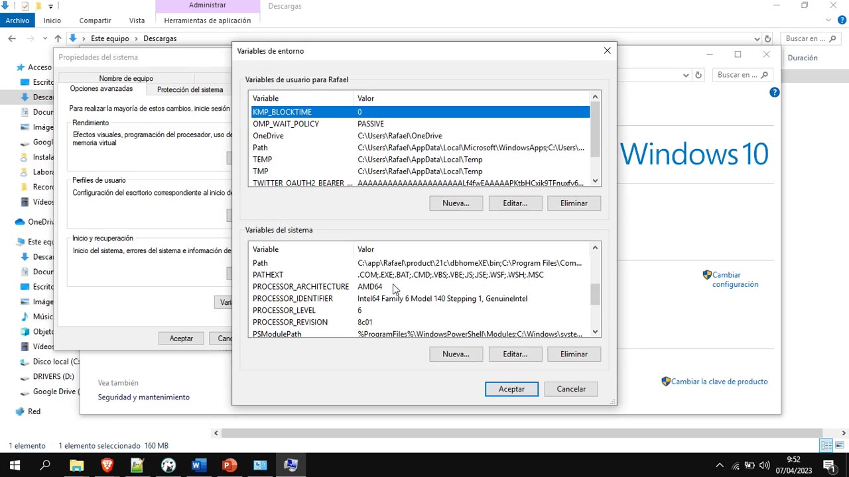The width and height of the screenshot is (849, 477).
Task: Sort user variables by Variable column header
Action: [302, 98]
